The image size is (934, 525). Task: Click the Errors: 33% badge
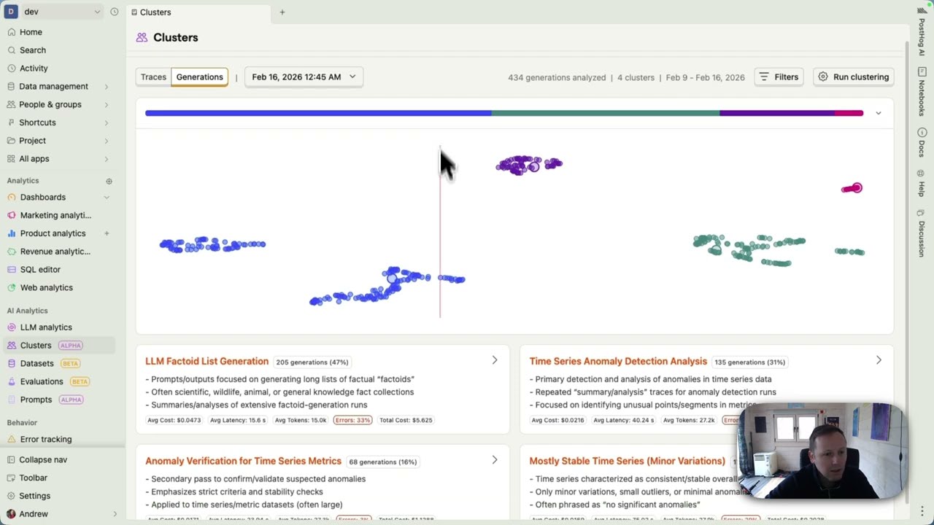353,420
